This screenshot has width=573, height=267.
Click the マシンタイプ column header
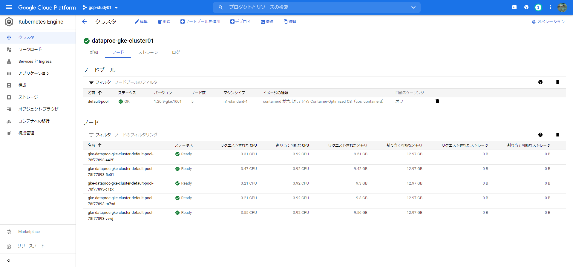pyautogui.click(x=234, y=93)
